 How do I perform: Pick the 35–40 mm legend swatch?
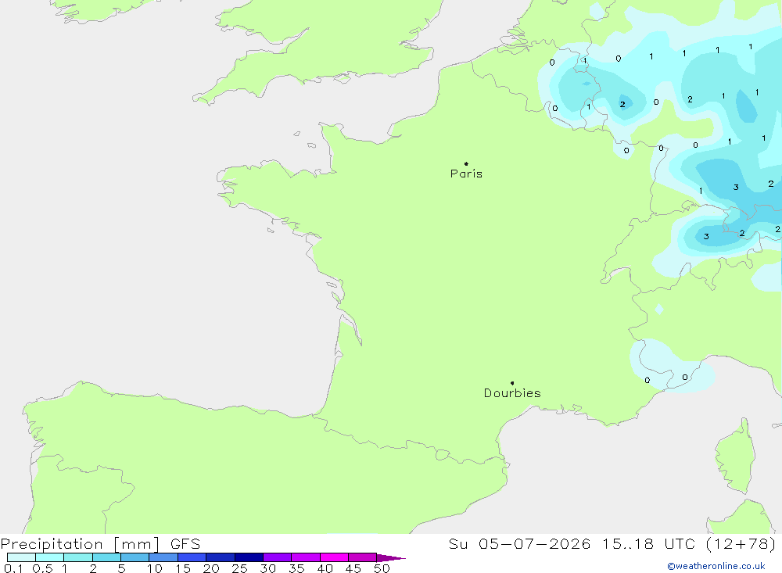[x=306, y=557]
